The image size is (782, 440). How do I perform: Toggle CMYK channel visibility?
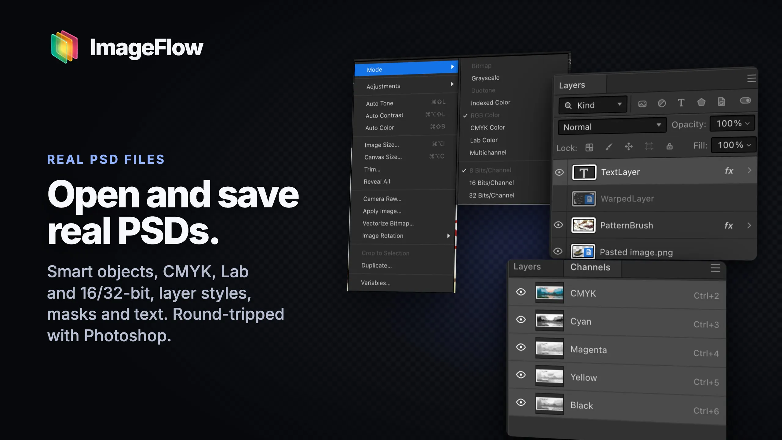pyautogui.click(x=521, y=292)
